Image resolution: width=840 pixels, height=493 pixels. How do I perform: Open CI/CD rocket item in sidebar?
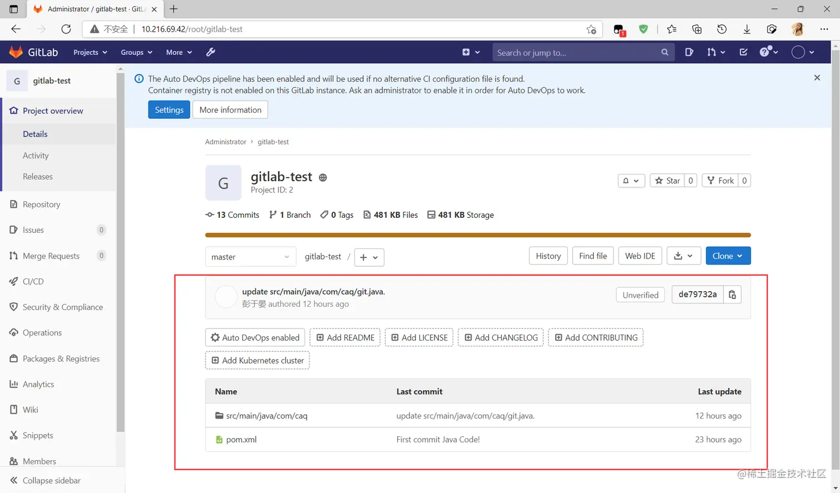[x=33, y=281]
